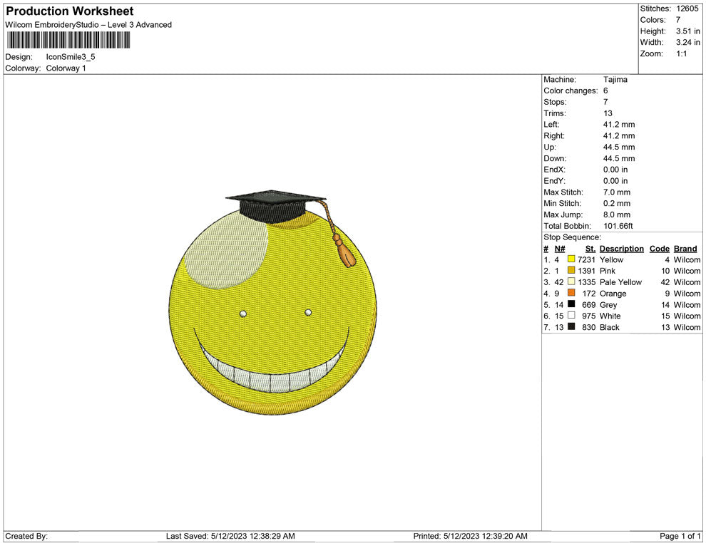Image resolution: width=706 pixels, height=543 pixels.
Task: Click the Up value 44.5 mm
Action: [619, 147]
